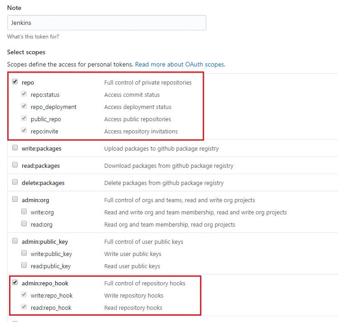This screenshot has height=322, width=338.
Task: Tick the read:public_key checkbox
Action: pyautogui.click(x=24, y=265)
